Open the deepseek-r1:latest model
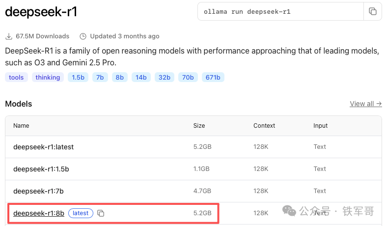Image resolution: width=386 pixels, height=226 pixels. (43, 147)
